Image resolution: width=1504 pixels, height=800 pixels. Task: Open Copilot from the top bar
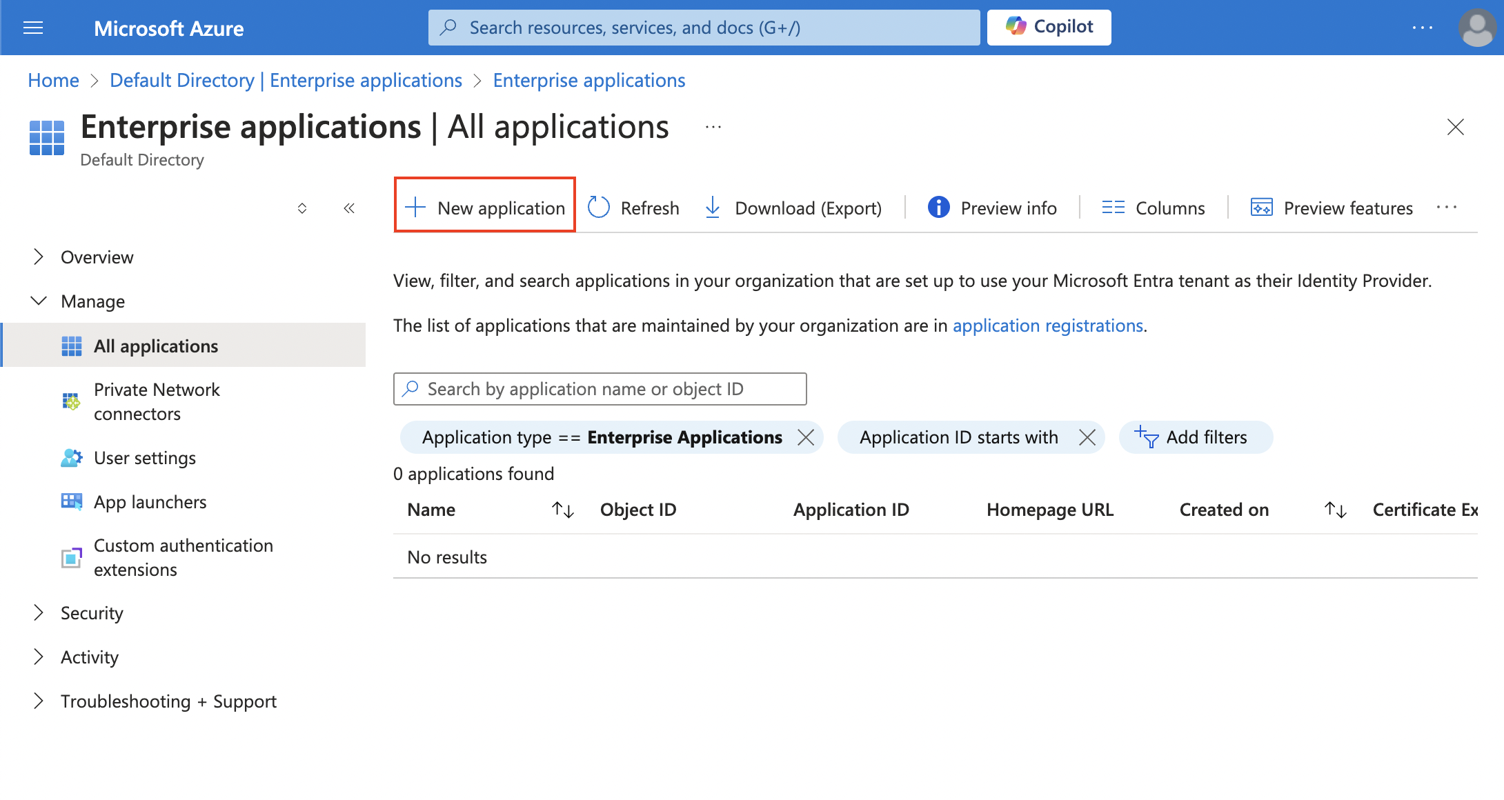click(x=1049, y=28)
